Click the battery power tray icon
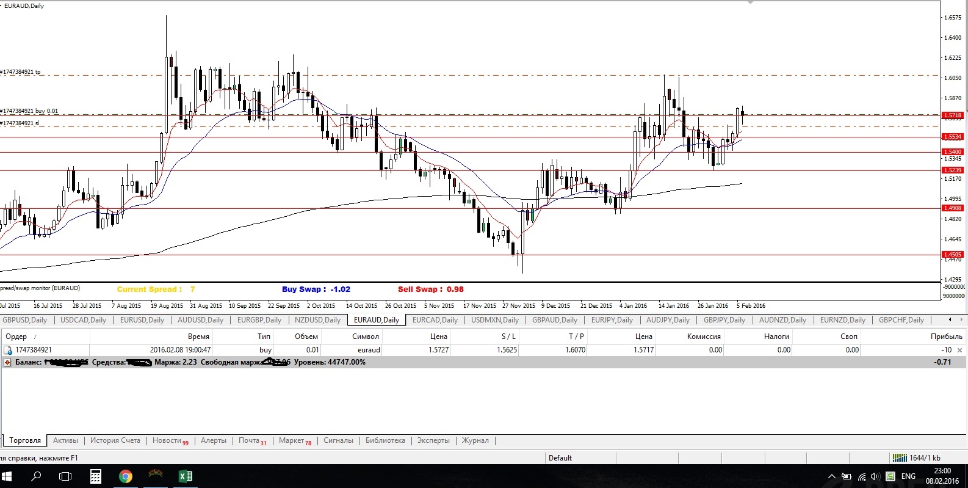This screenshot has width=968, height=488. point(847,476)
